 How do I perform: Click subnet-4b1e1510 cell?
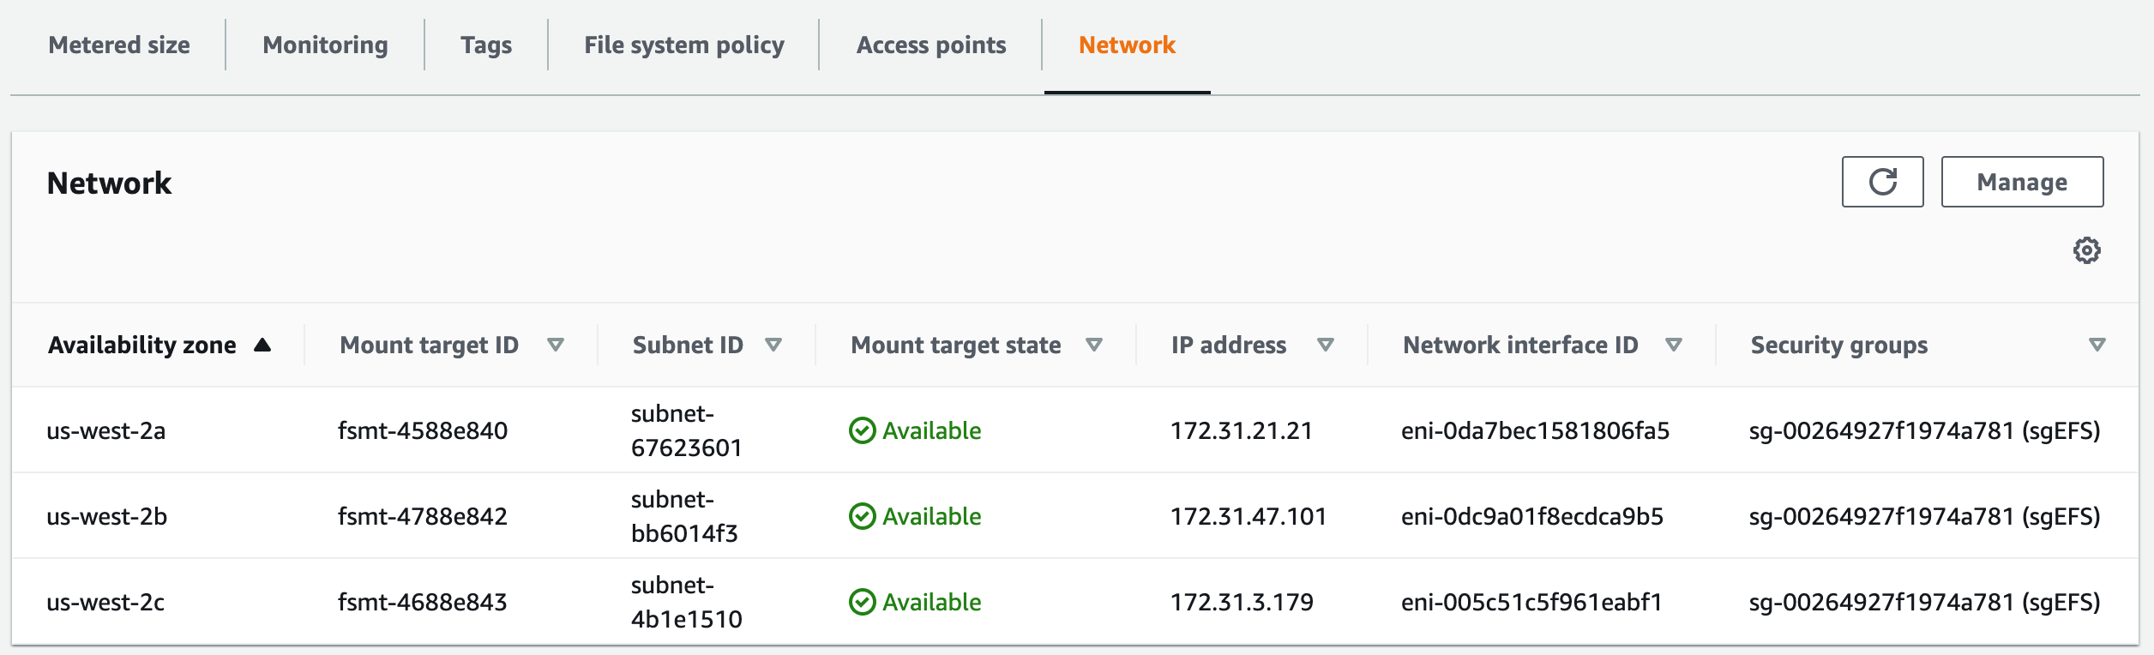(x=687, y=602)
